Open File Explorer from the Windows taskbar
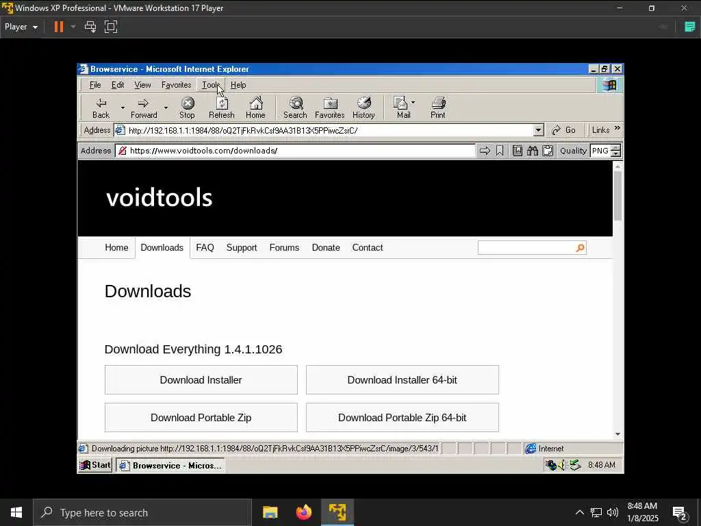 point(270,512)
